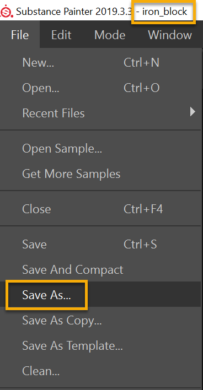This screenshot has height=390, width=203.
Task: Choose Save As... highlighted entry
Action: click(100, 295)
